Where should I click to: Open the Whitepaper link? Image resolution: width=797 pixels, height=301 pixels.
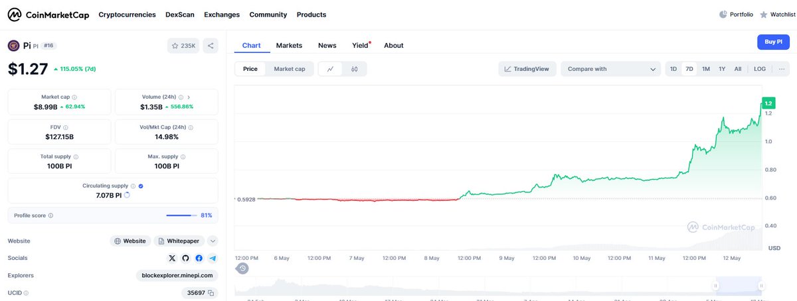coord(179,241)
